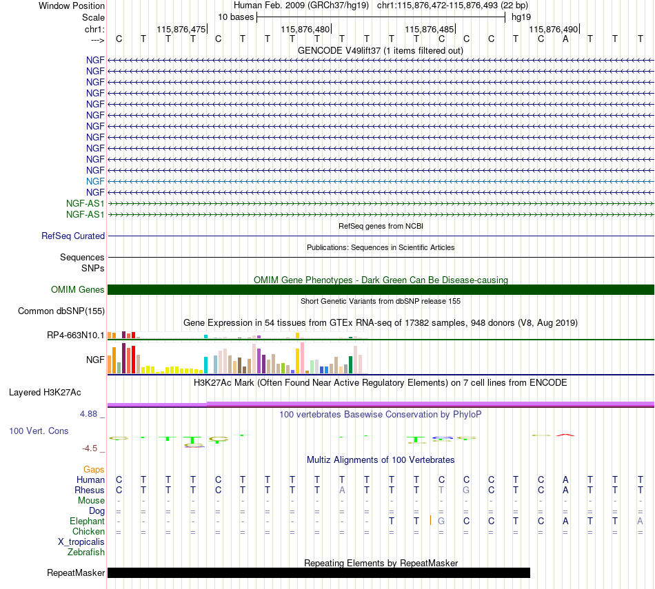This screenshot has width=655, height=589.
Task: Click the 115,876,475 ruler position
Action: click(x=181, y=29)
